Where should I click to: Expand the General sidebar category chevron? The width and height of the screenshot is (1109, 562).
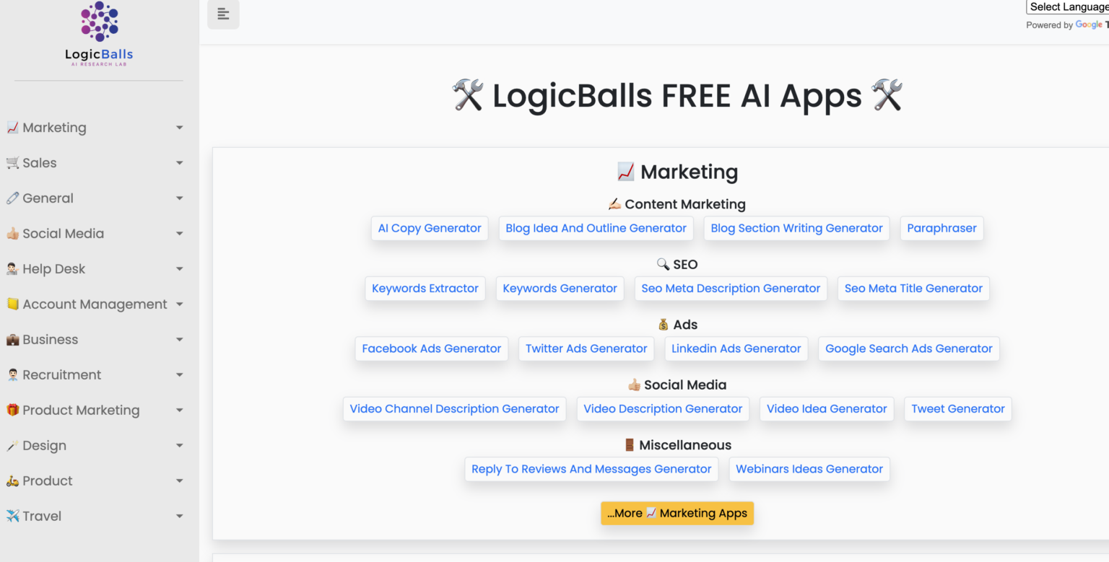tap(179, 198)
